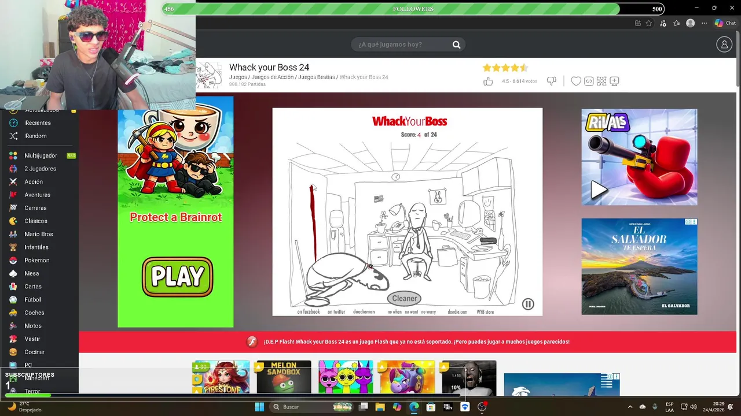741x416 pixels.
Task: Click the browser favorites star icon
Action: (x=649, y=23)
